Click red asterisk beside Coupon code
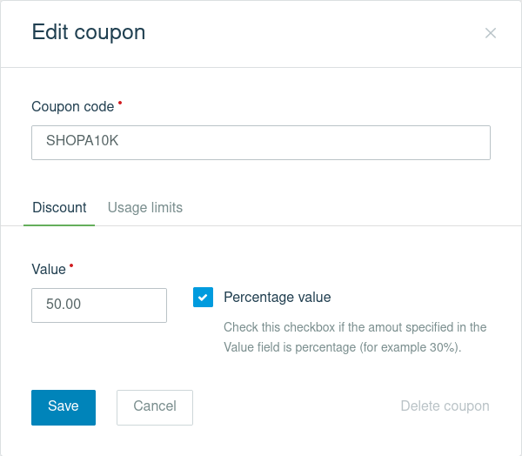522x456 pixels. coord(120,104)
